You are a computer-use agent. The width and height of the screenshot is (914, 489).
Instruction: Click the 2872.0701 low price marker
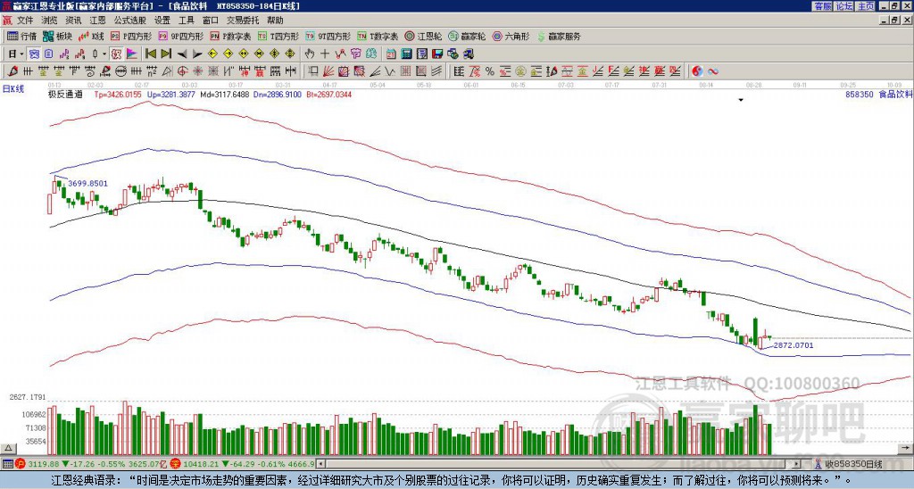pyautogui.click(x=794, y=345)
